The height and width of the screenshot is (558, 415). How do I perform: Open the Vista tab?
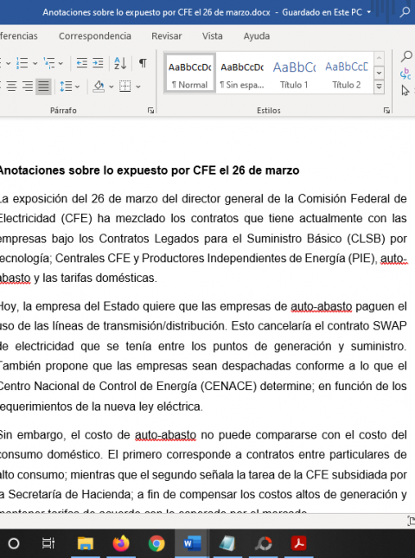(x=213, y=36)
